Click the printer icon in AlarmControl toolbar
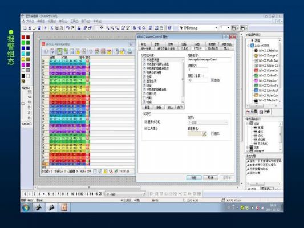This screenshot has height=228, width=304. pos(129,51)
